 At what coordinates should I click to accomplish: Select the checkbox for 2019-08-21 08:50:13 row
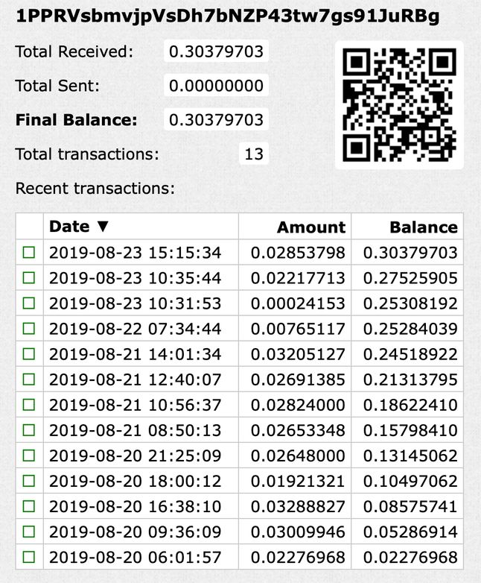29,430
